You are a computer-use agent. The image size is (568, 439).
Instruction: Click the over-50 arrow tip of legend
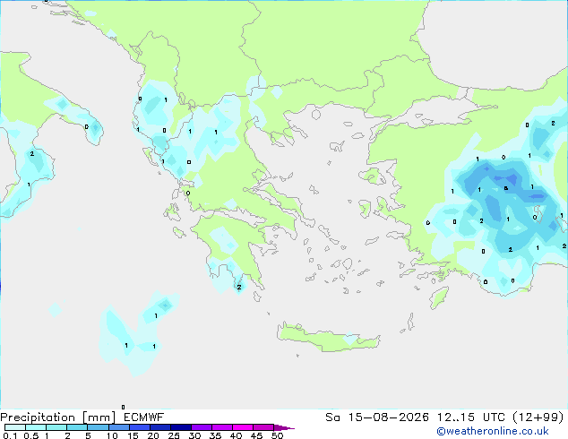[284, 427]
